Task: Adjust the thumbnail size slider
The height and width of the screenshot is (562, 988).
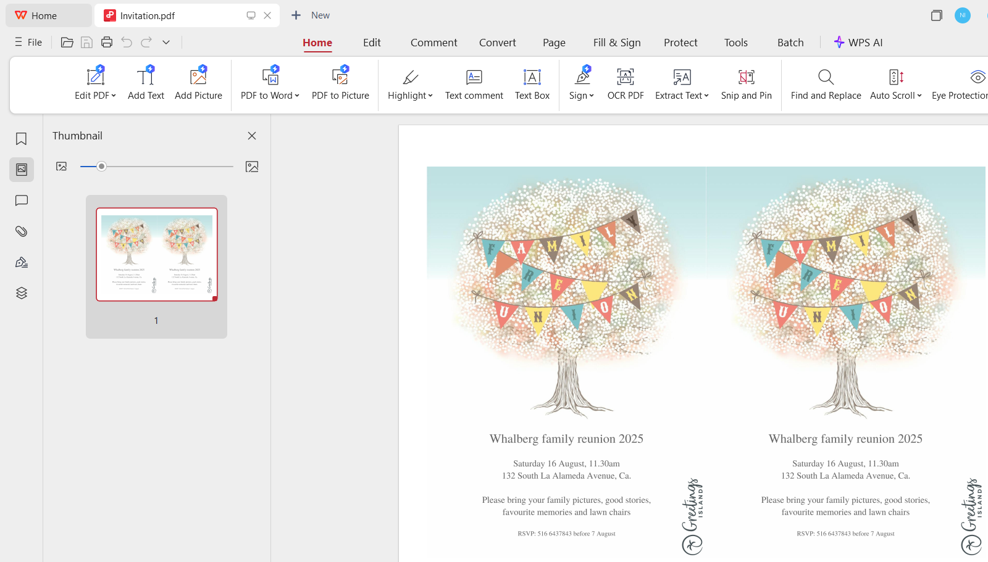Action: pos(102,166)
